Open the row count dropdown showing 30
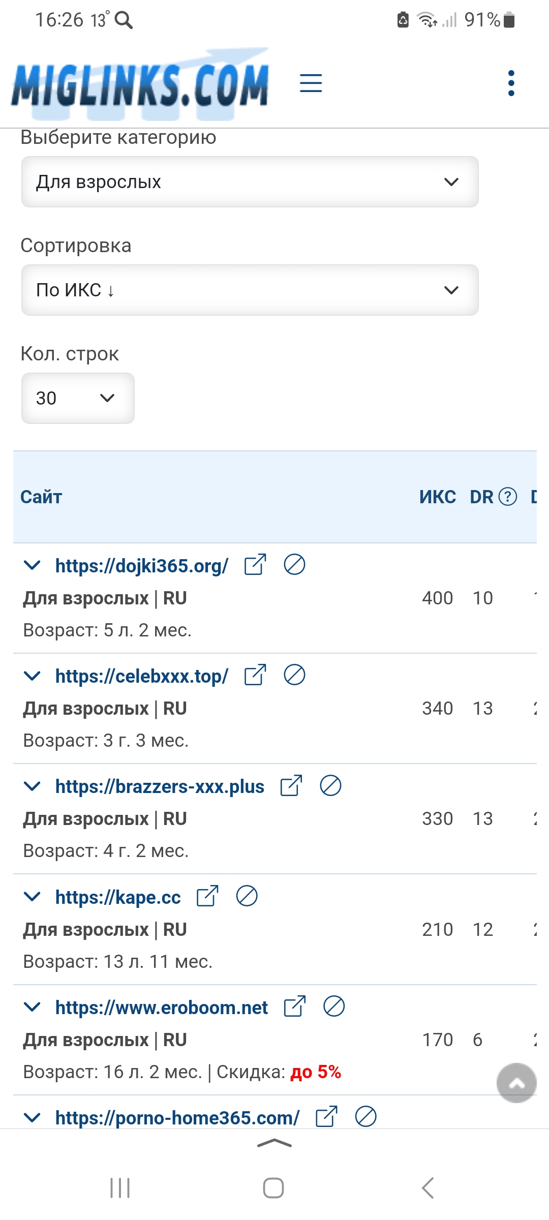The height and width of the screenshot is (1220, 549). [x=78, y=399]
